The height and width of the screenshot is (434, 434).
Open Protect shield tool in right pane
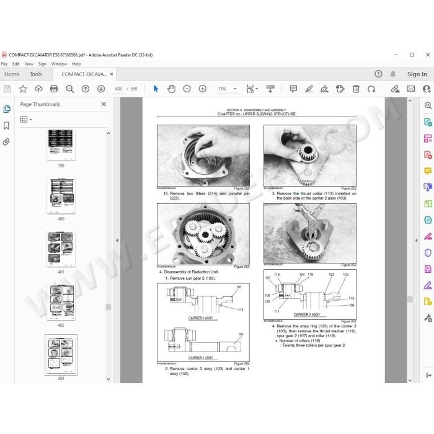coord(428,252)
